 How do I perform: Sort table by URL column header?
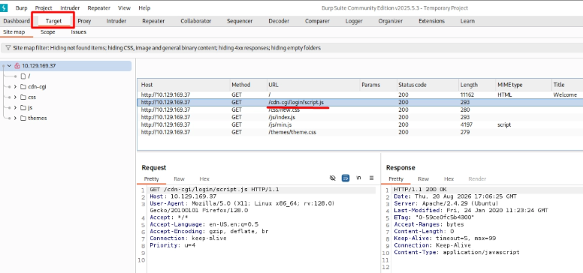(x=313, y=85)
